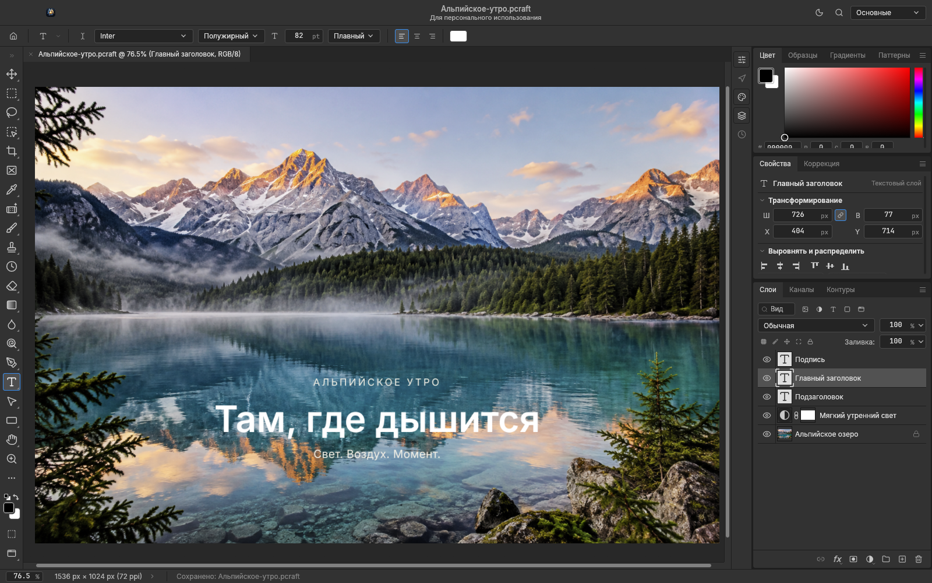Screen dimensions: 932x583
Task: Switch to the Образцы tab
Action: pos(803,55)
